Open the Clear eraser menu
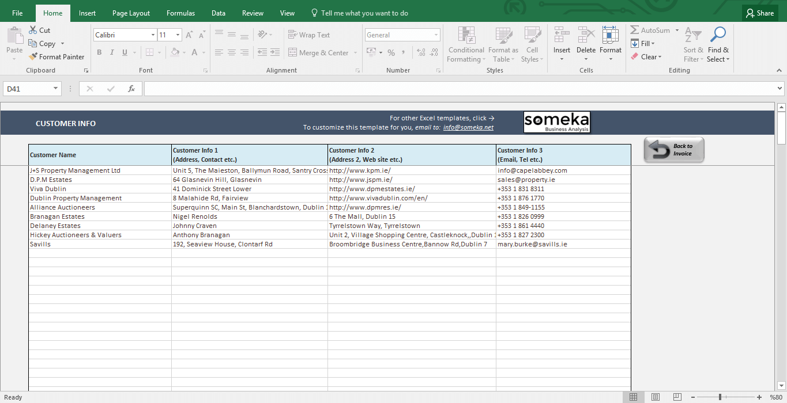Image resolution: width=787 pixels, height=403 pixels. pyautogui.click(x=646, y=56)
